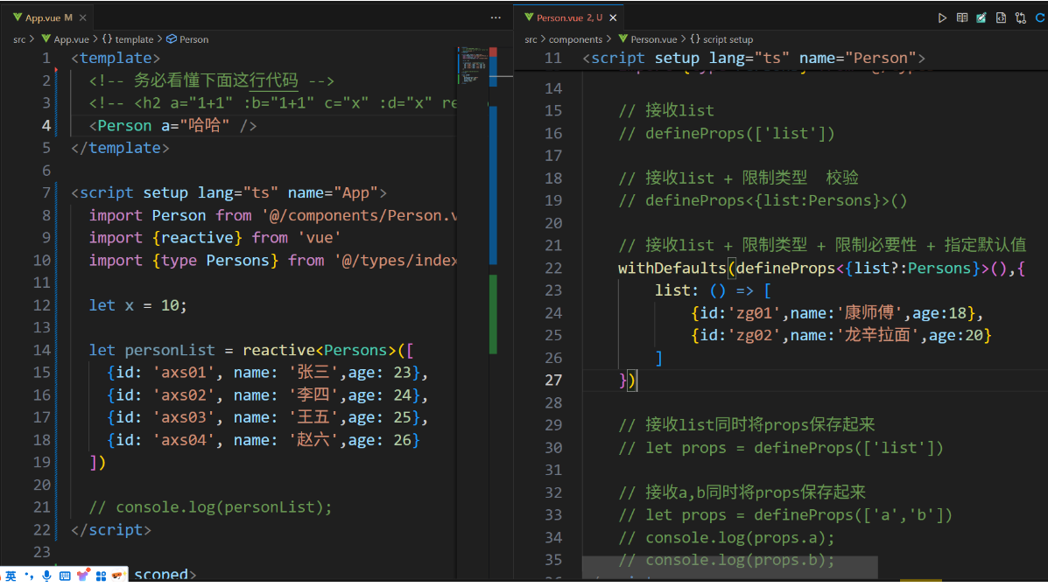Viewport: 1048px width, 587px height.
Task: Click the green pen edit icon
Action: click(981, 18)
